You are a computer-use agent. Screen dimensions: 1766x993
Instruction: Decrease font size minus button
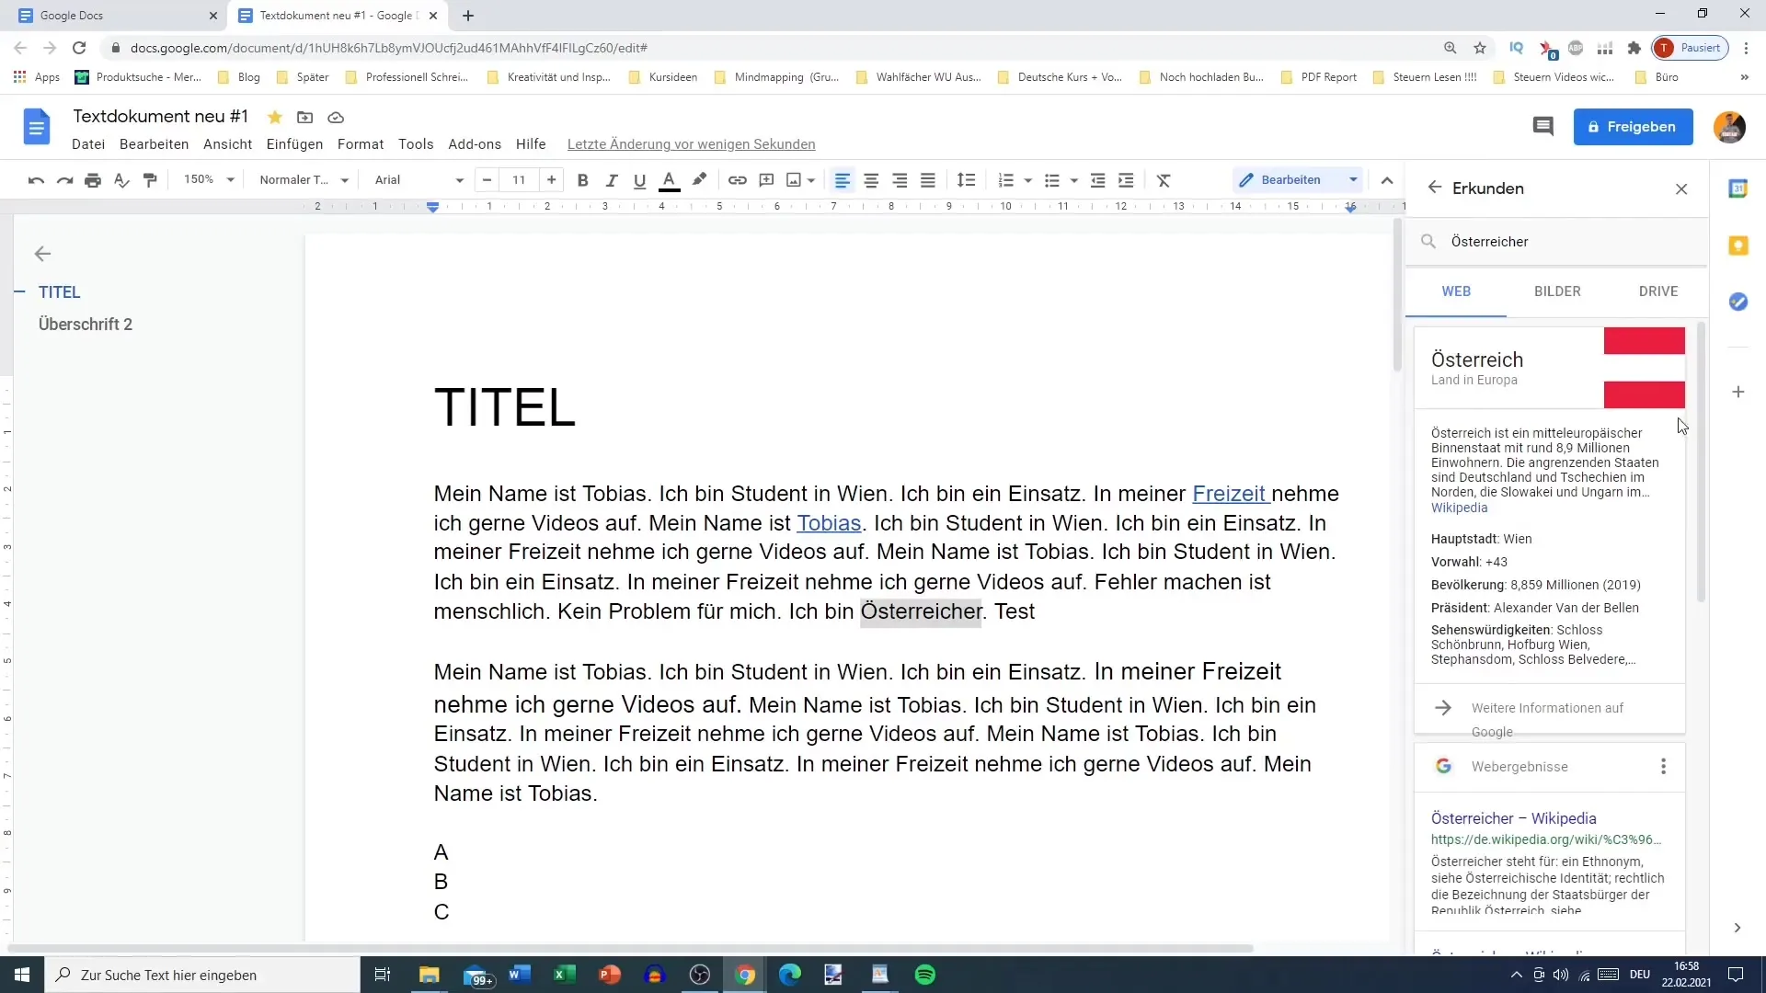(x=487, y=180)
